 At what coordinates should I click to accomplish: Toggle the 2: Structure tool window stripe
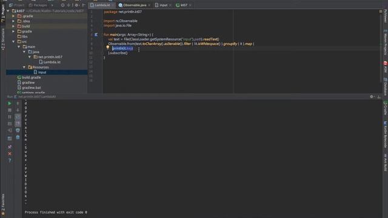[3, 39]
